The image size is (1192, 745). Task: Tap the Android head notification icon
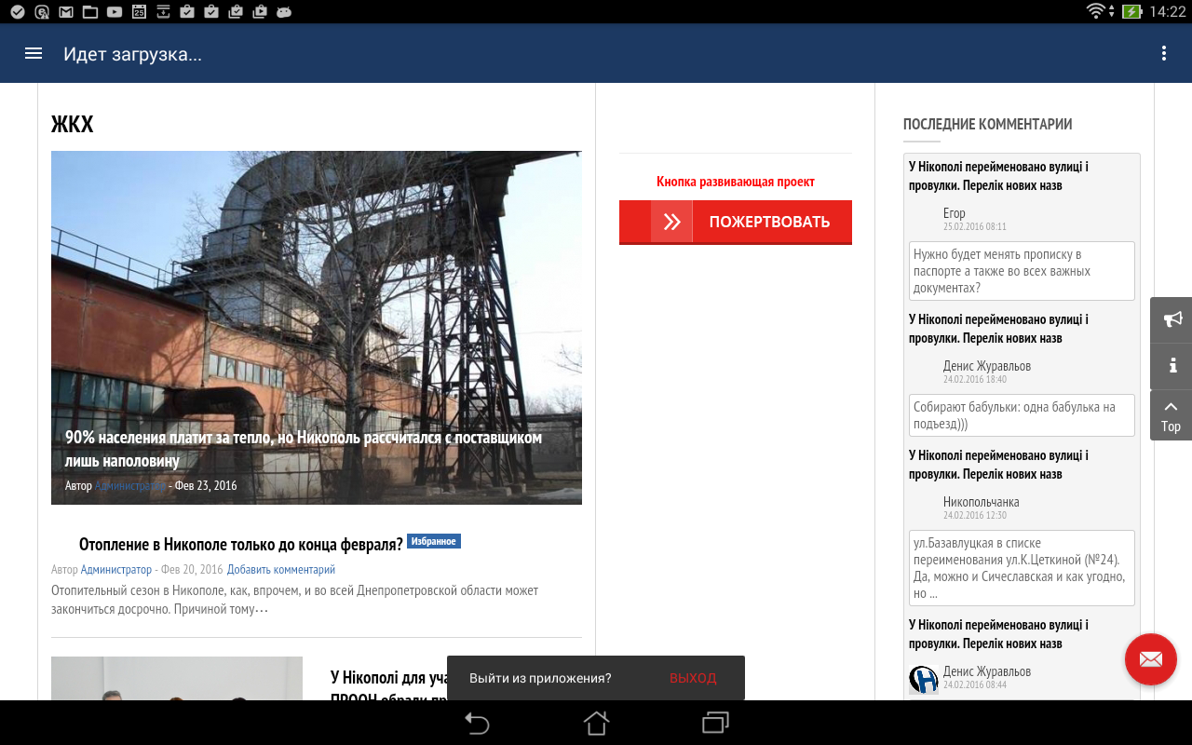coord(284,12)
